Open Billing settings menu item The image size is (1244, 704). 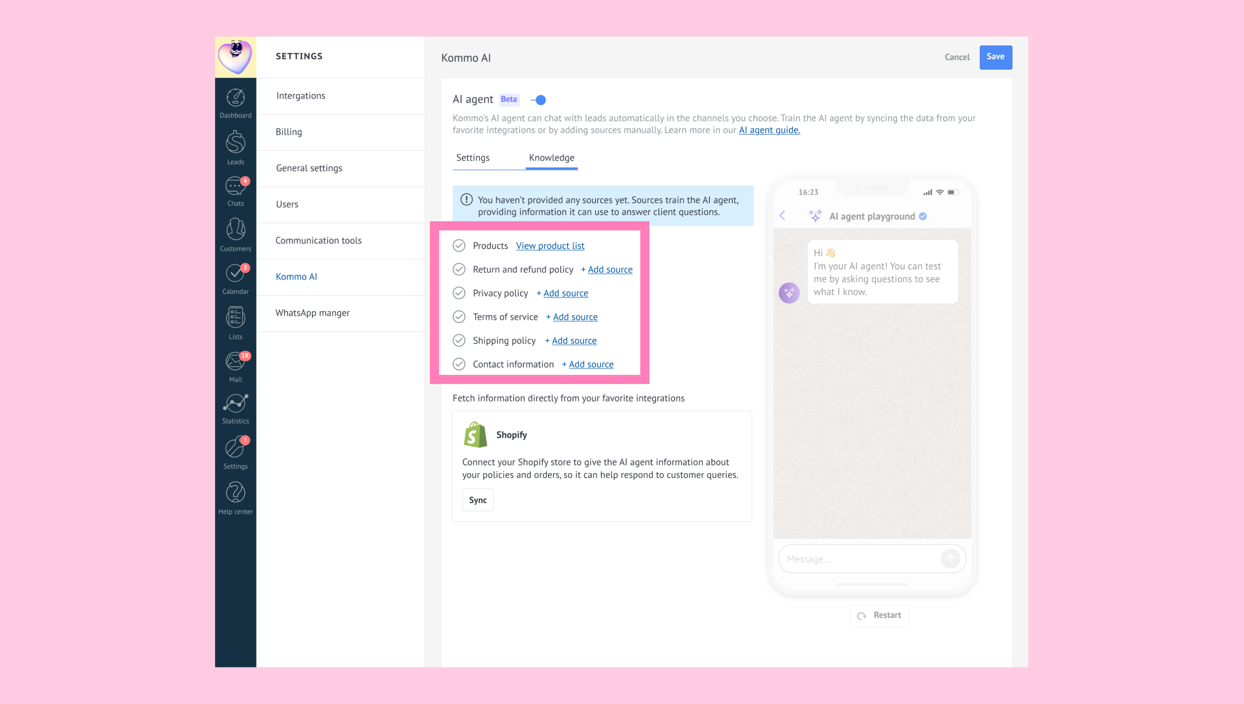click(341, 132)
